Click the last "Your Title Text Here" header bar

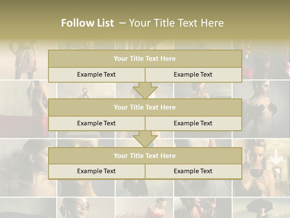click(145, 156)
